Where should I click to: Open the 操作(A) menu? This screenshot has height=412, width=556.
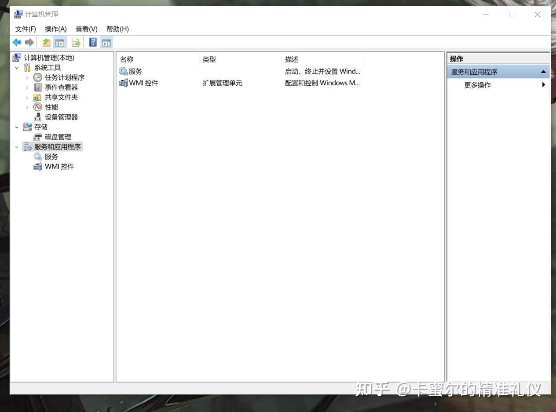pos(55,29)
